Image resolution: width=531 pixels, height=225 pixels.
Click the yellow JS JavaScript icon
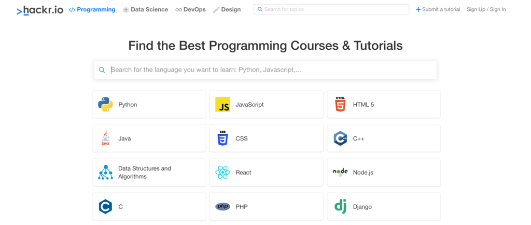222,105
